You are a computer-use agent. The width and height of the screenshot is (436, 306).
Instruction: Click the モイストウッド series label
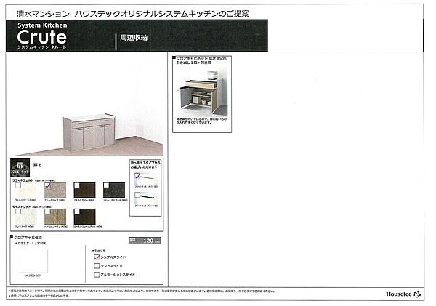[x=21, y=207]
